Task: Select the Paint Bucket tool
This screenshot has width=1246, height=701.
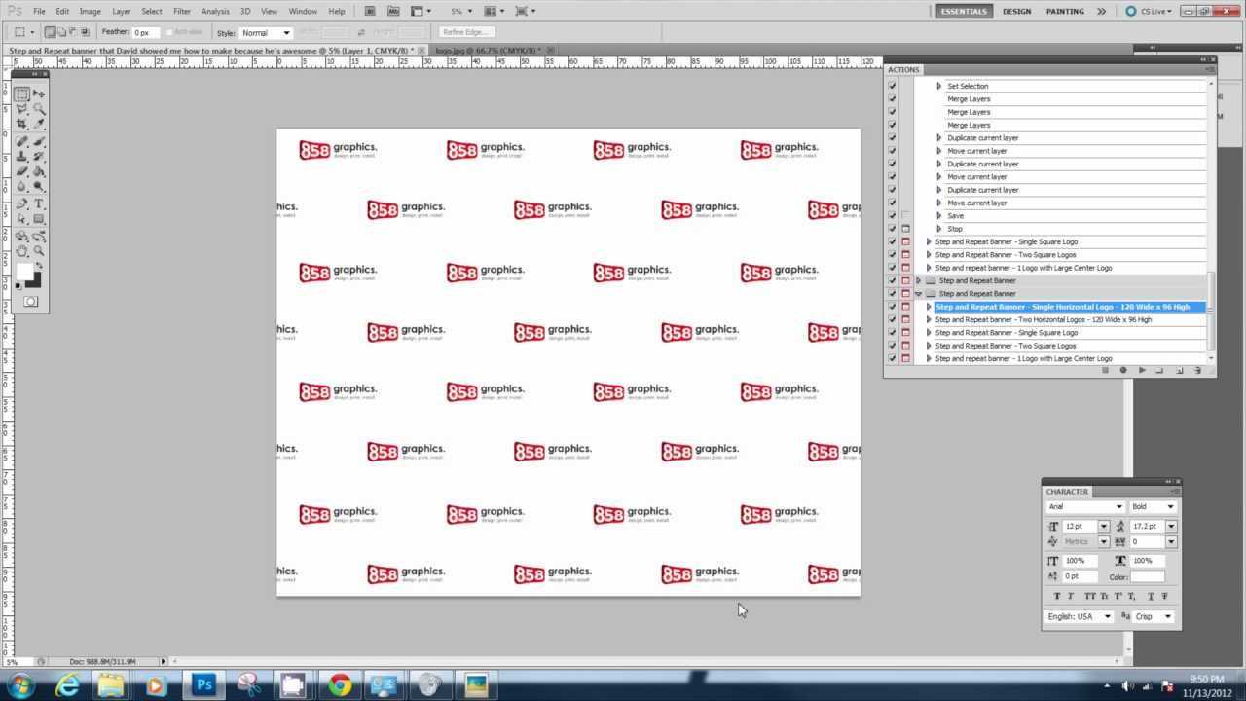Action: pos(39,171)
